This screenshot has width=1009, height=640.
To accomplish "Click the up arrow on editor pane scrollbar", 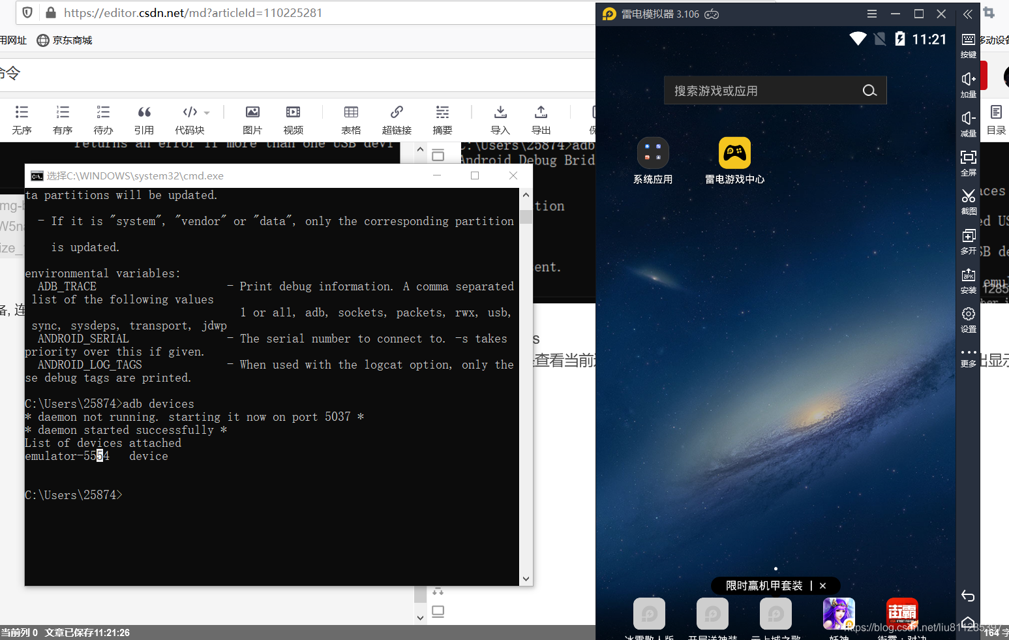I will 420,150.
